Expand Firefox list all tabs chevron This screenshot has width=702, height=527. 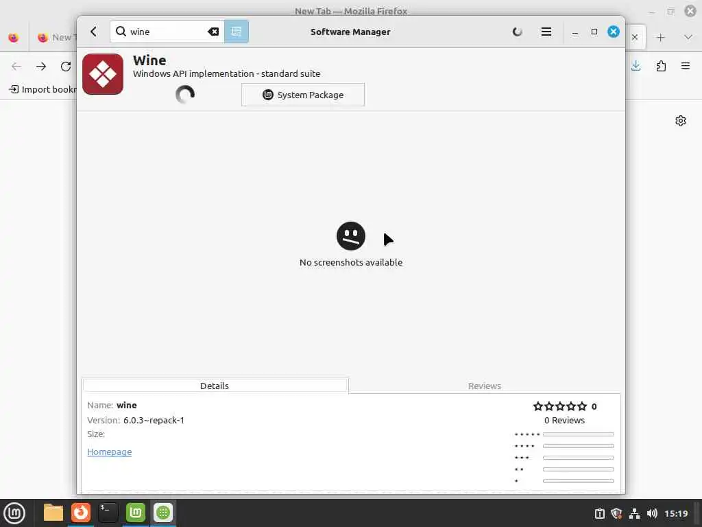coord(688,37)
